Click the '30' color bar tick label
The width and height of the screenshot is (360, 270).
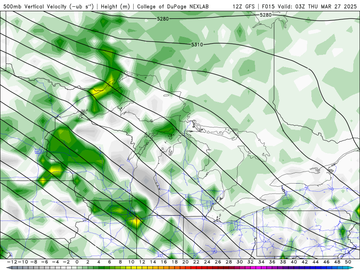point(240,262)
